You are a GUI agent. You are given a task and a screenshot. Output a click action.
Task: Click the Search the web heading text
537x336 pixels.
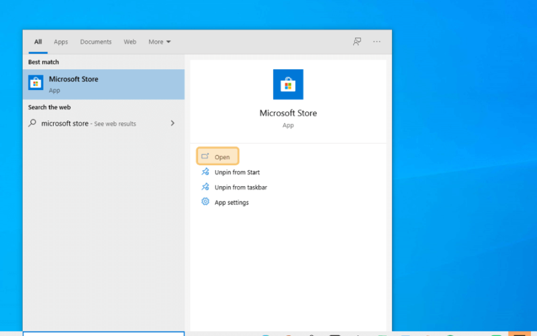(x=49, y=108)
